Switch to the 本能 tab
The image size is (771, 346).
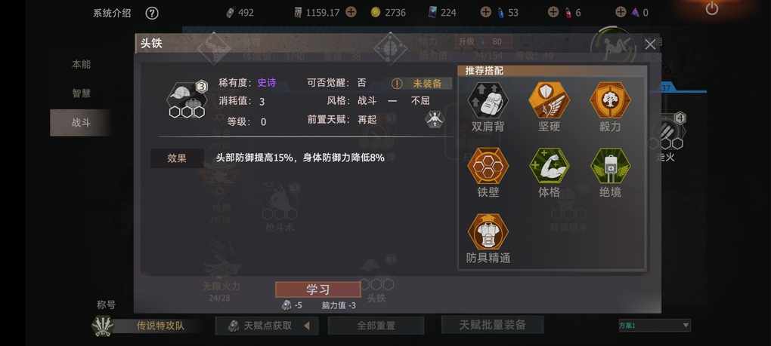pos(81,64)
